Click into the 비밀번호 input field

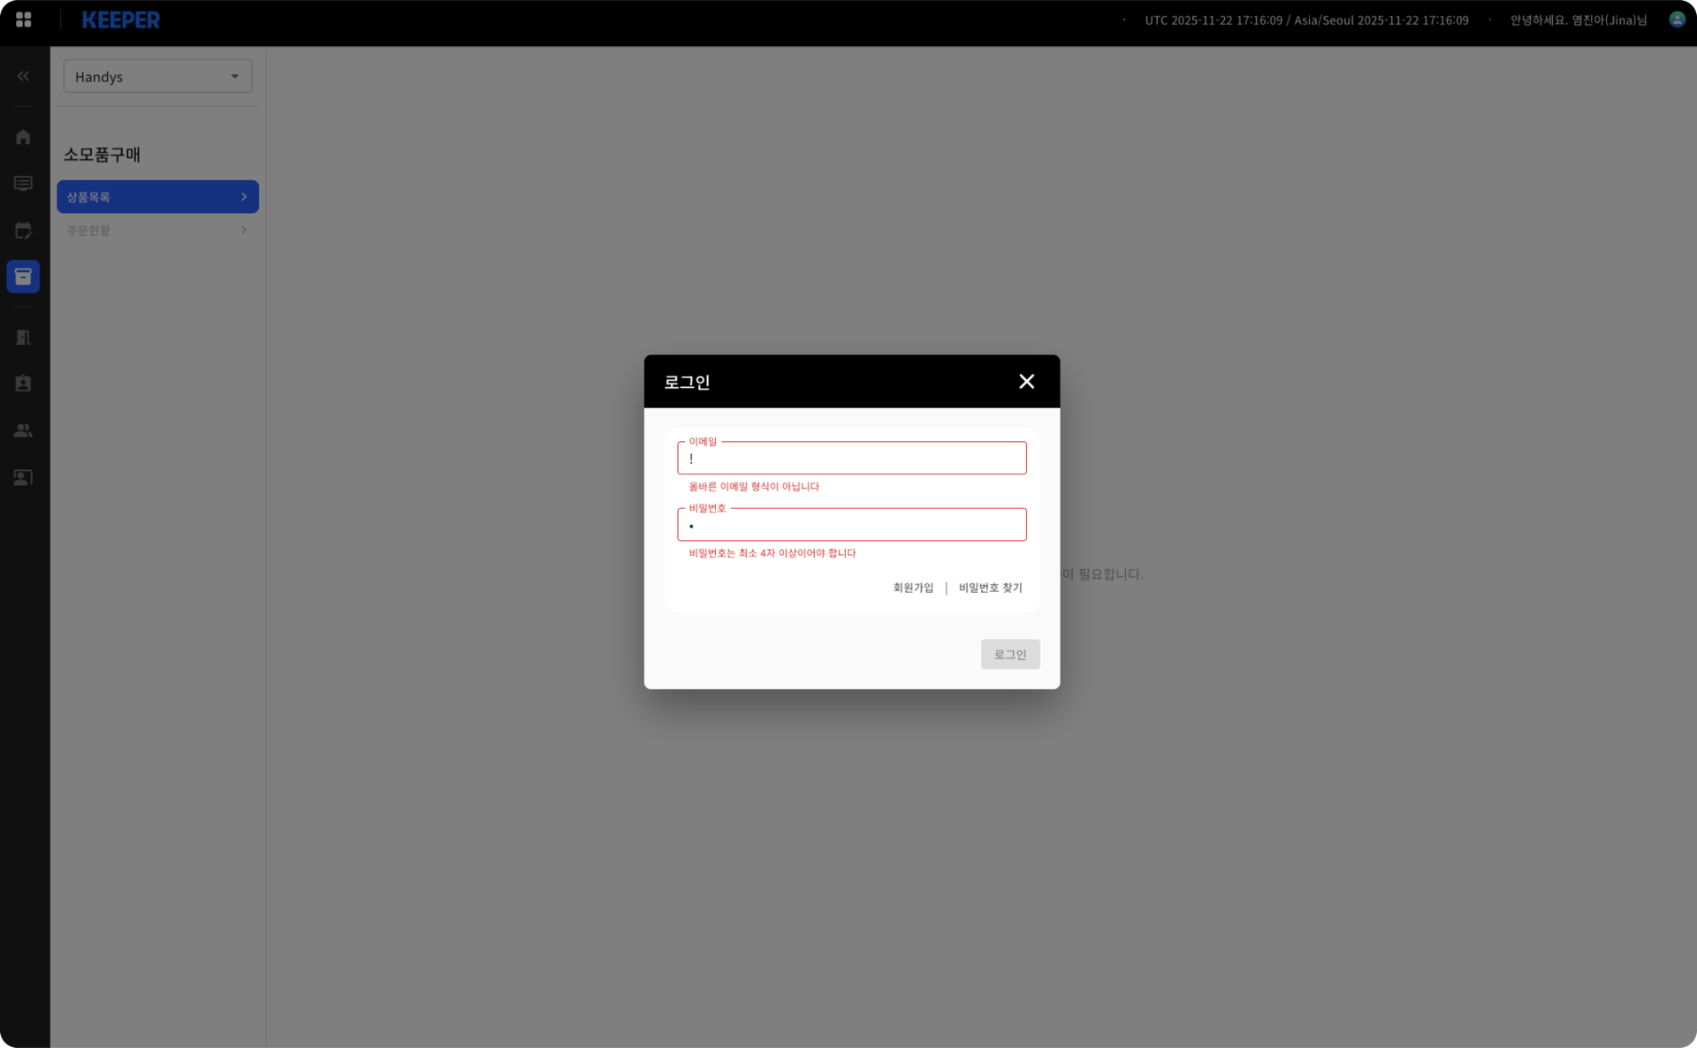(852, 525)
